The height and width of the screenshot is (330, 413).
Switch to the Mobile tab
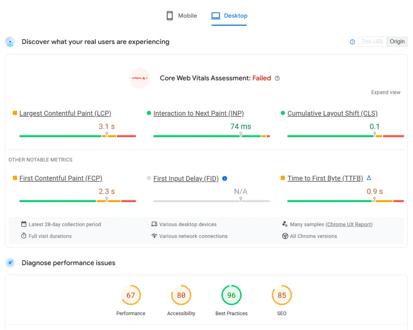pyautogui.click(x=181, y=15)
